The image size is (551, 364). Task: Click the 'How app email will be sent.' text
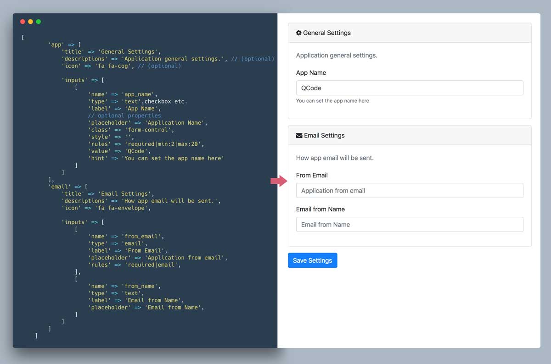tap(335, 157)
